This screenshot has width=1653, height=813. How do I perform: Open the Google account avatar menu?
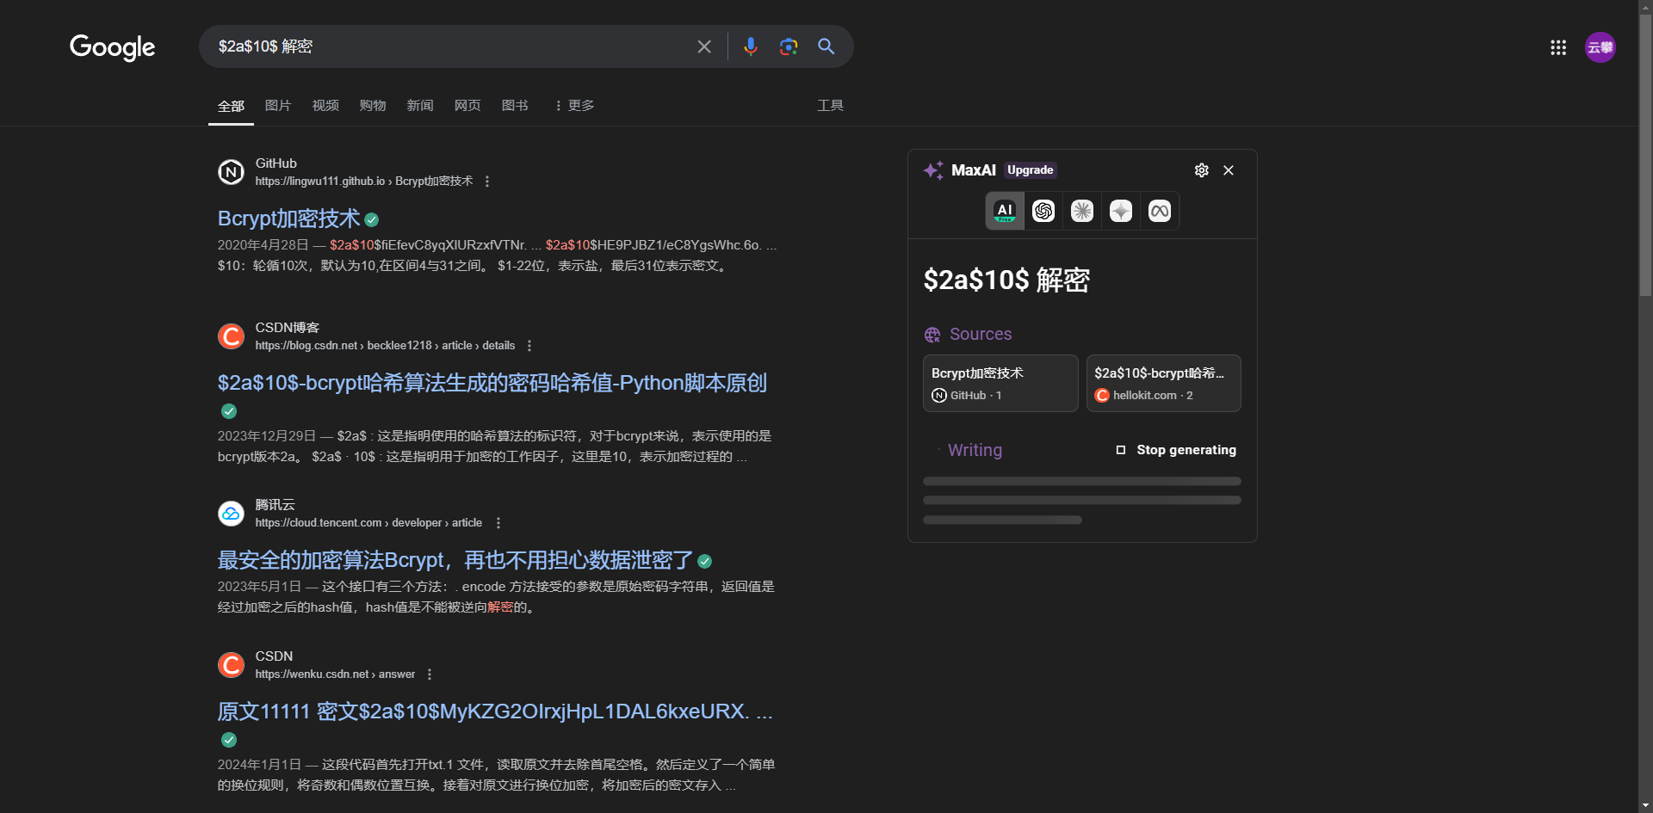pos(1600,47)
